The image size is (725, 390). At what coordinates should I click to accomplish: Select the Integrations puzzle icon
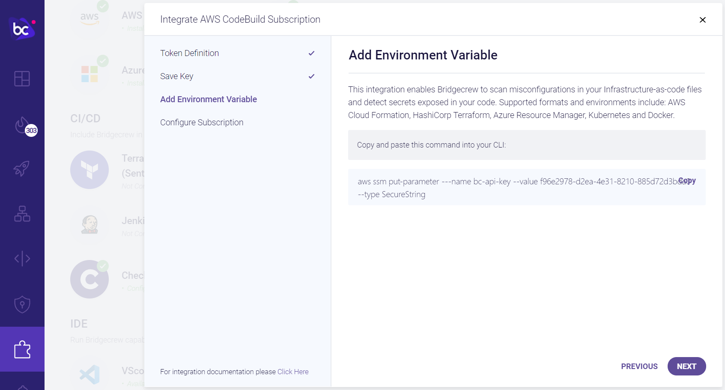[x=22, y=349]
